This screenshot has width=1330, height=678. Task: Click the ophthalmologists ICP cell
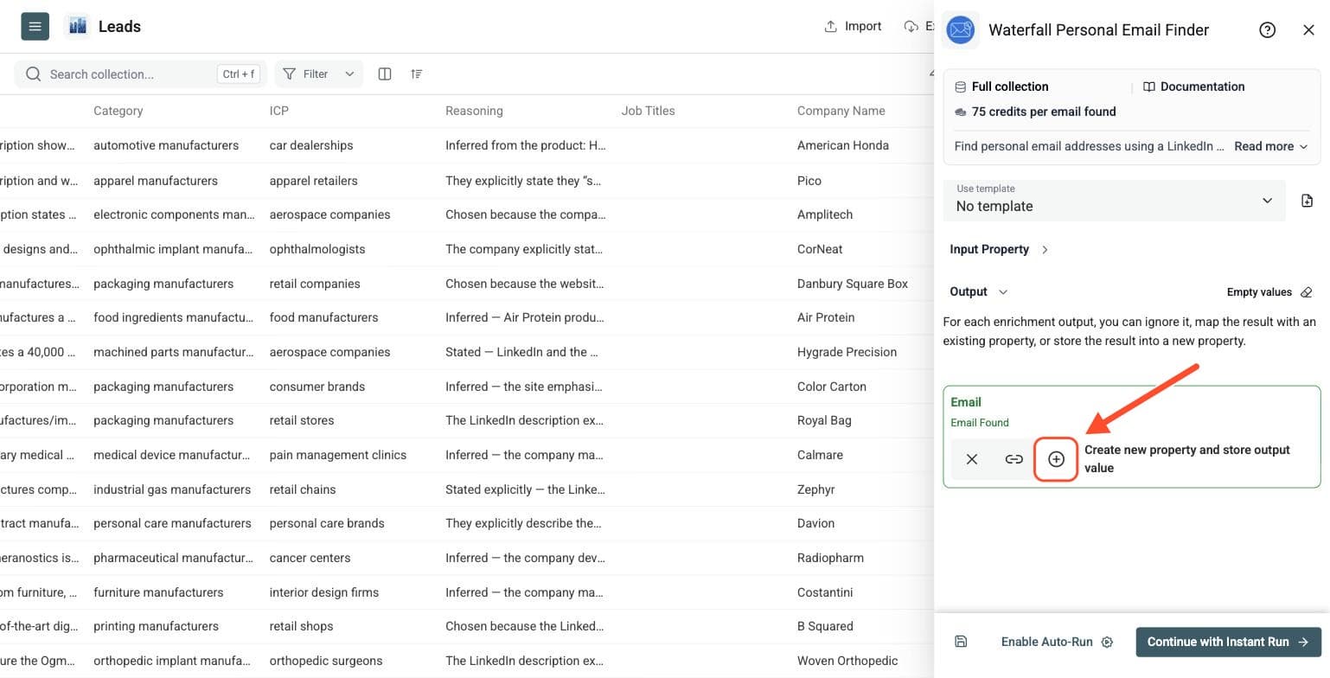(x=317, y=249)
